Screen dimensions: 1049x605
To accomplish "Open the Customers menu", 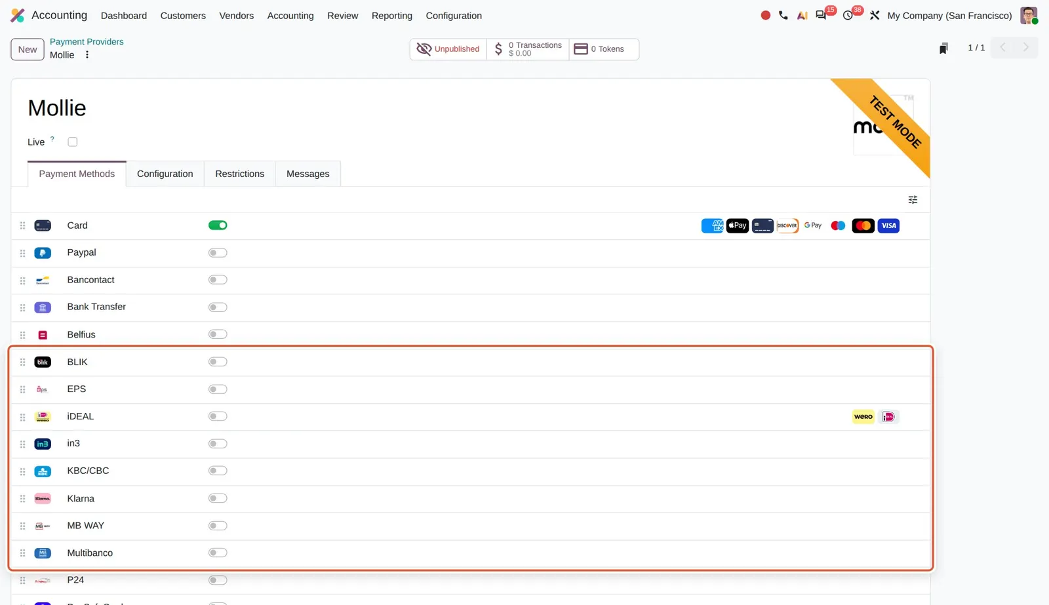I will pos(183,16).
